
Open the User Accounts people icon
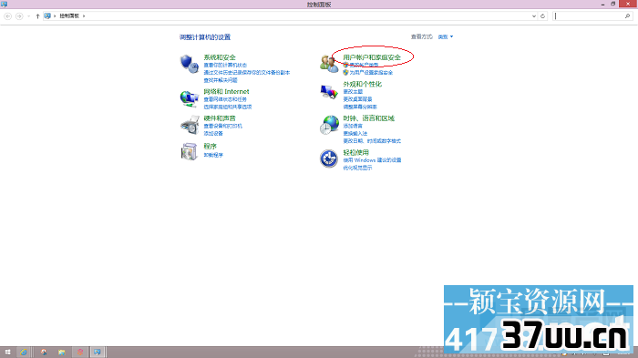pyautogui.click(x=329, y=64)
